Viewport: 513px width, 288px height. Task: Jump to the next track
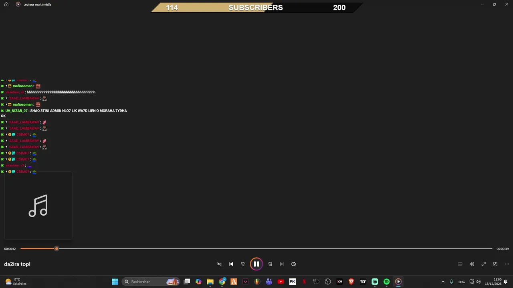coord(282,264)
